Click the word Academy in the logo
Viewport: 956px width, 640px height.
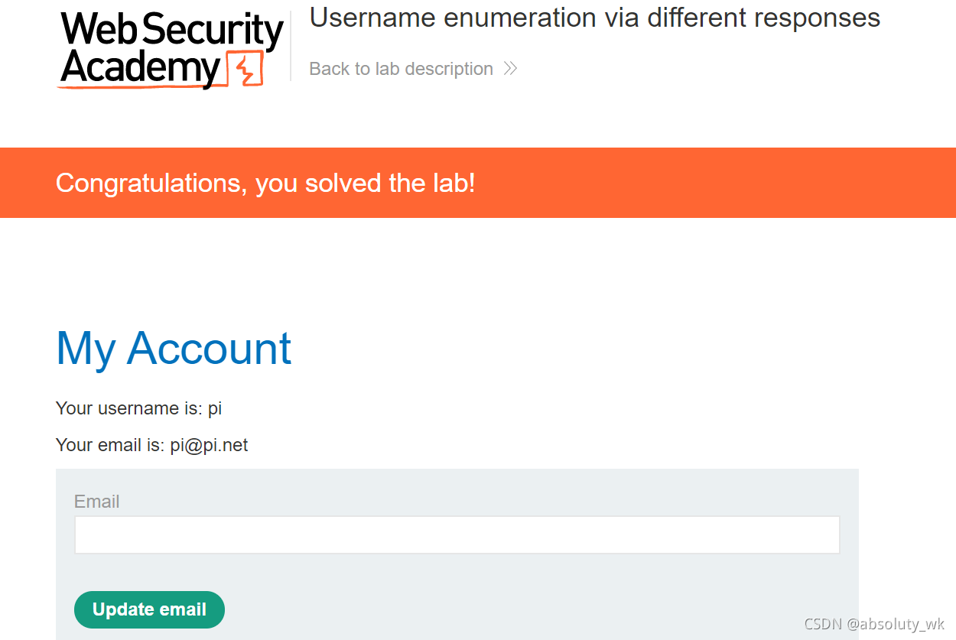[140, 69]
